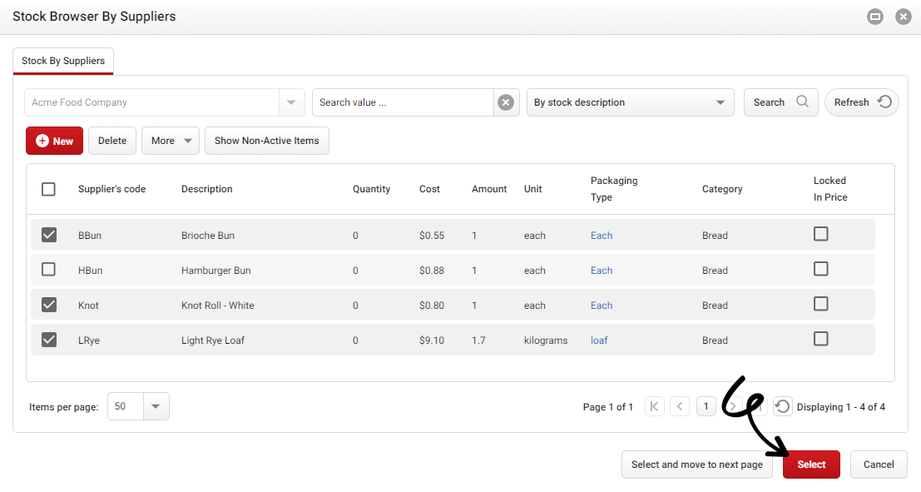Expand the More menu
921x492 pixels.
coord(171,141)
